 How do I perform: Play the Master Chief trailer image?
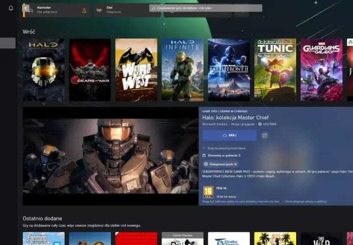coord(110,156)
